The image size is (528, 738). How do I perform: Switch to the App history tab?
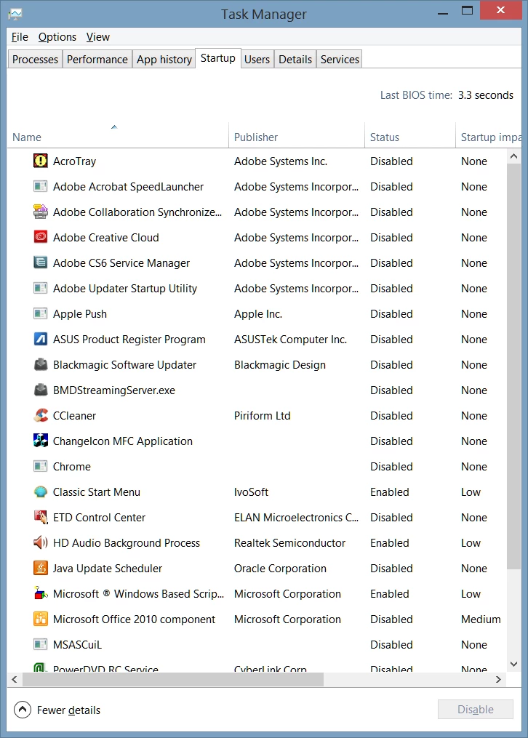[164, 60]
